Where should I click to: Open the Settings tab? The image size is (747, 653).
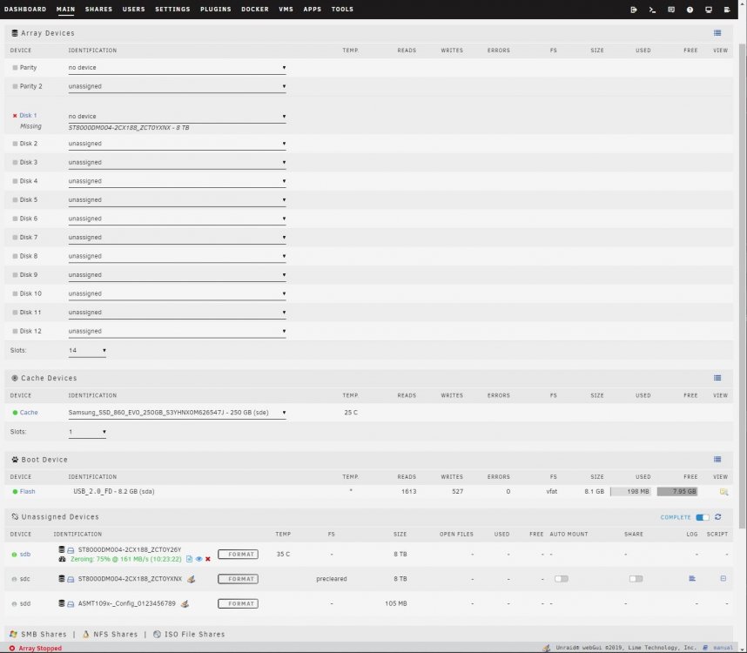(x=172, y=9)
